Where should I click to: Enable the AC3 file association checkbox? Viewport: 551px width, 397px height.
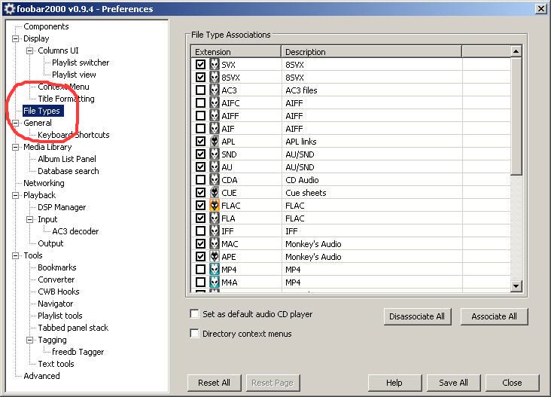(201, 90)
